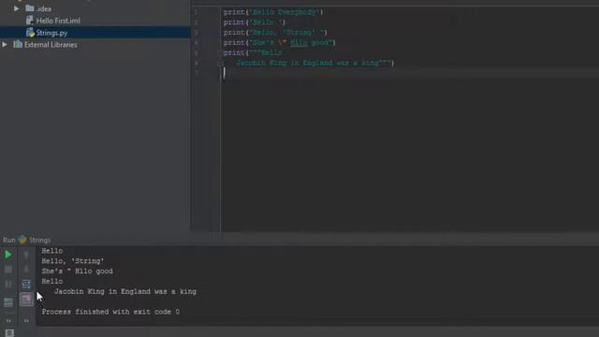The image size is (599, 337).
Task: Click the Strings.py Python file icon
Action: [30, 33]
